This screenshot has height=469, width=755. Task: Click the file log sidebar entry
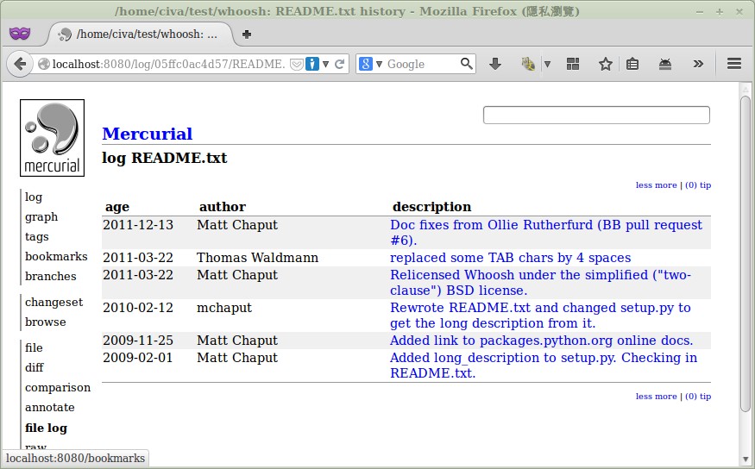[47, 428]
